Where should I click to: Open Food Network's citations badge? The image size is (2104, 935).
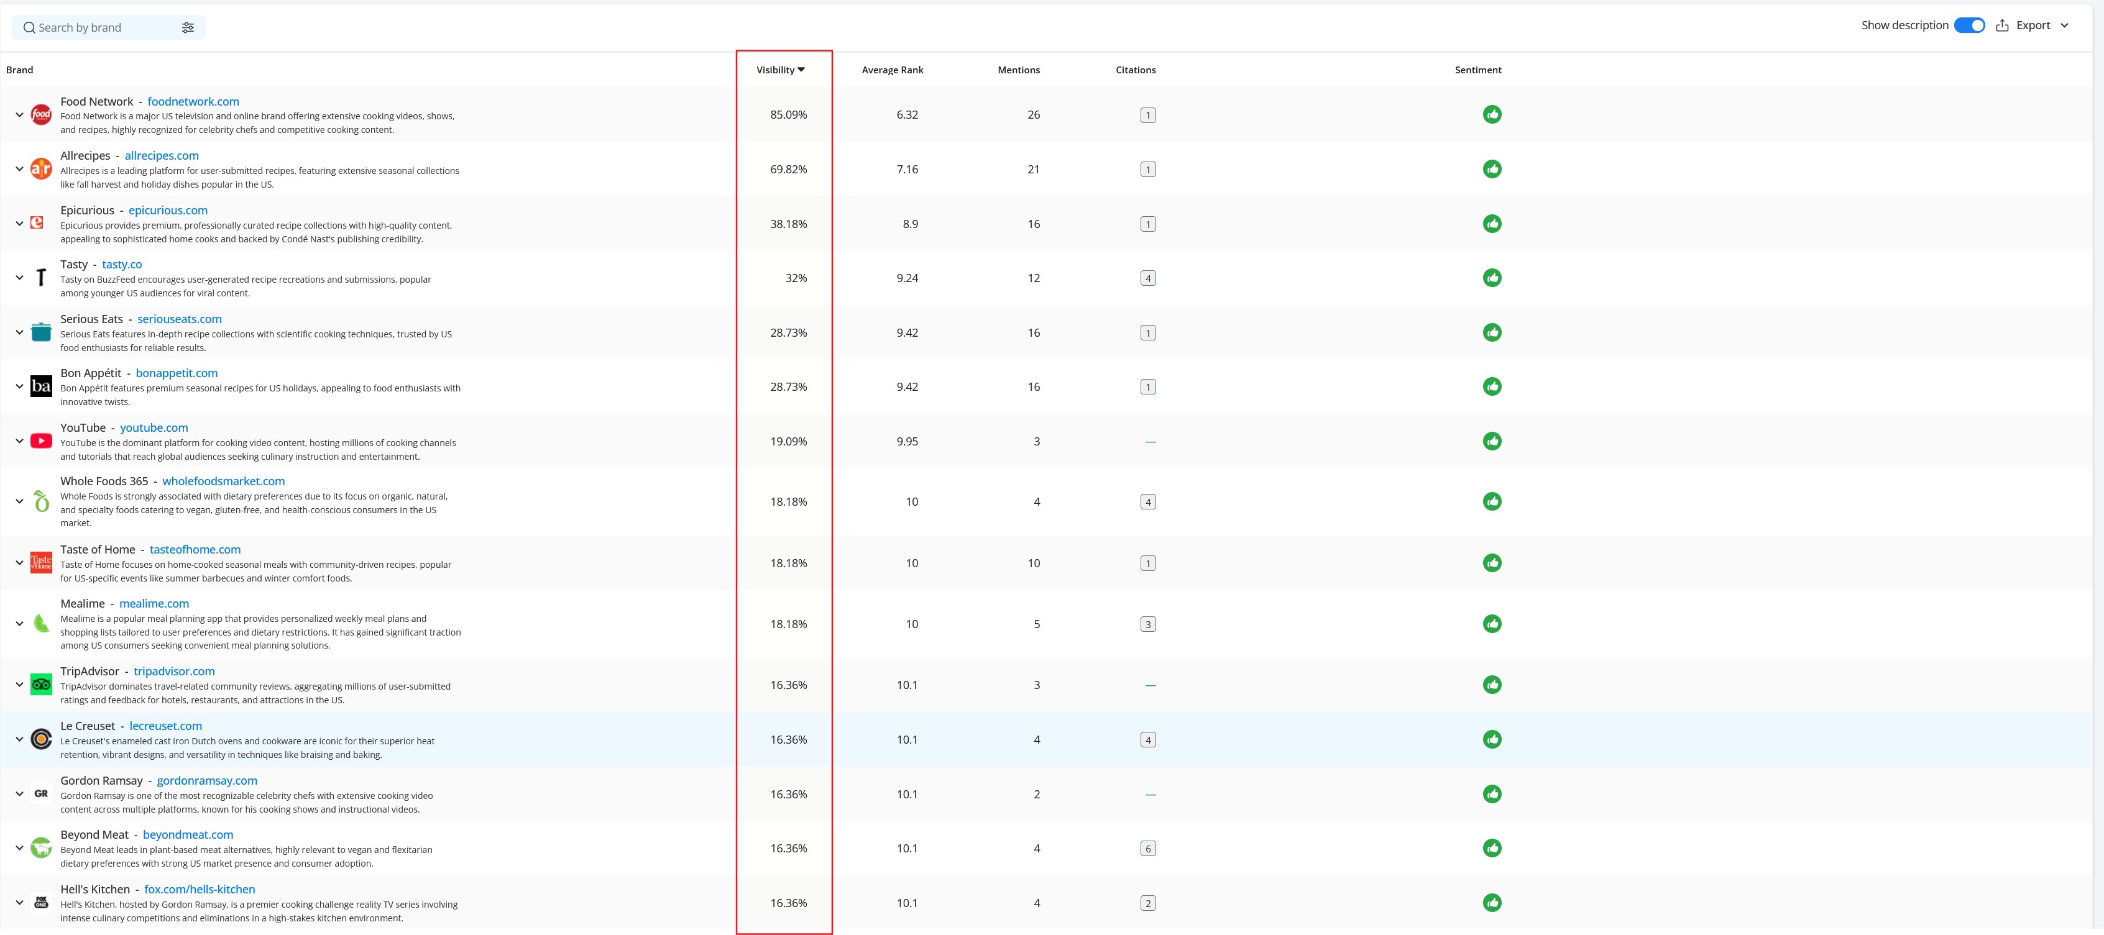pyautogui.click(x=1147, y=115)
